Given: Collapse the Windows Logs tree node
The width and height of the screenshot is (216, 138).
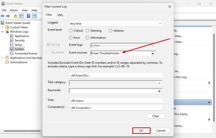Looking at the screenshot, I should pyautogui.click(x=2, y=32).
